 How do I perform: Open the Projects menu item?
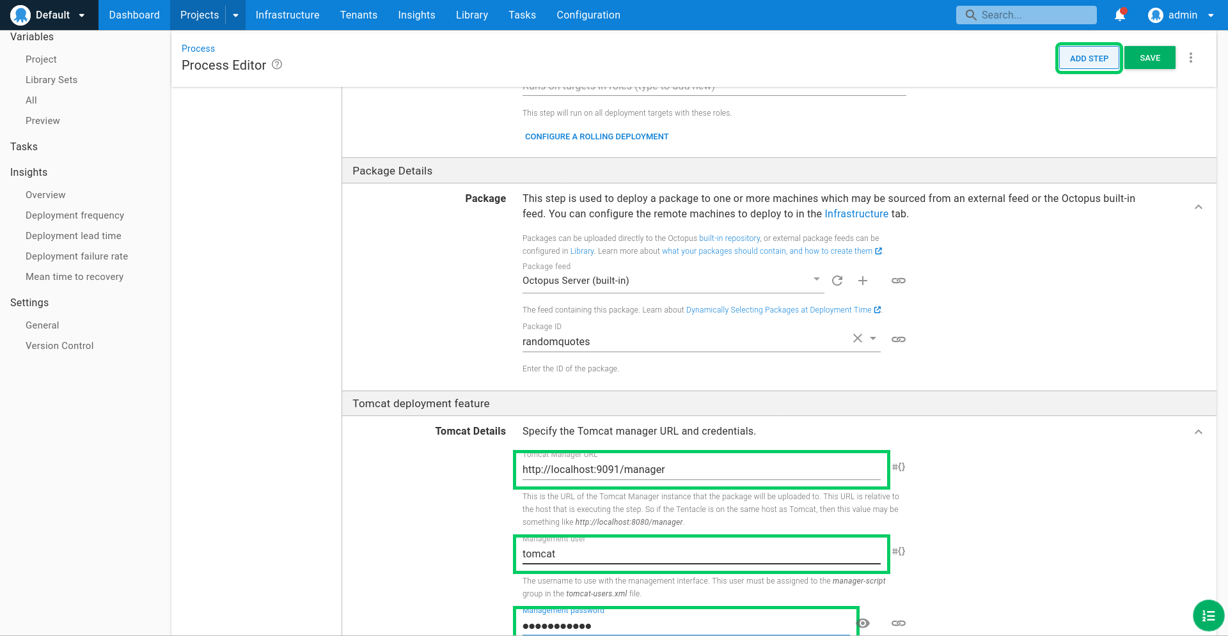[199, 15]
